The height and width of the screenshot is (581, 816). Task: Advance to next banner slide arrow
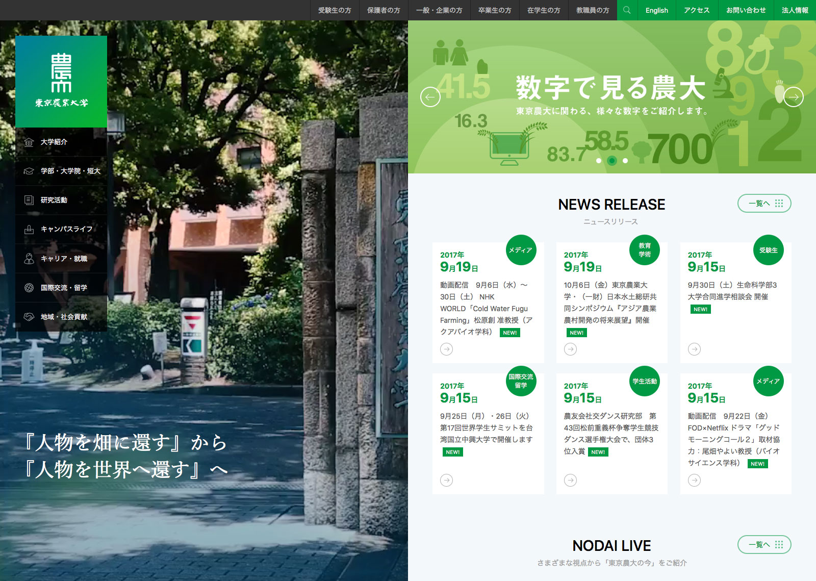tap(794, 97)
